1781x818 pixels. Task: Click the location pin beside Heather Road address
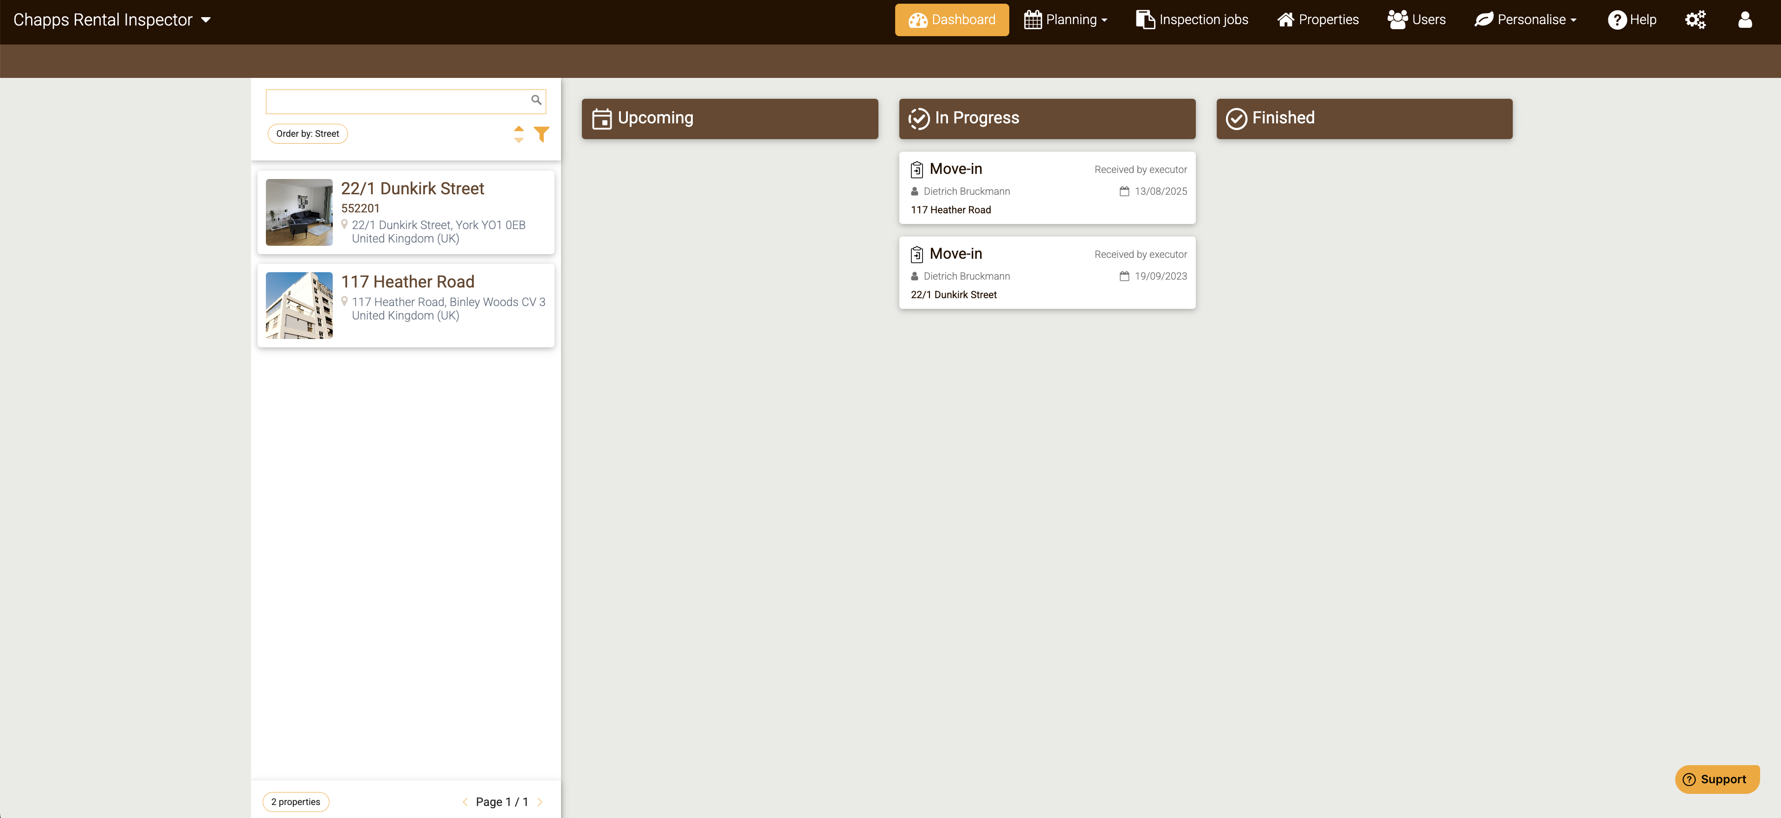tap(344, 301)
